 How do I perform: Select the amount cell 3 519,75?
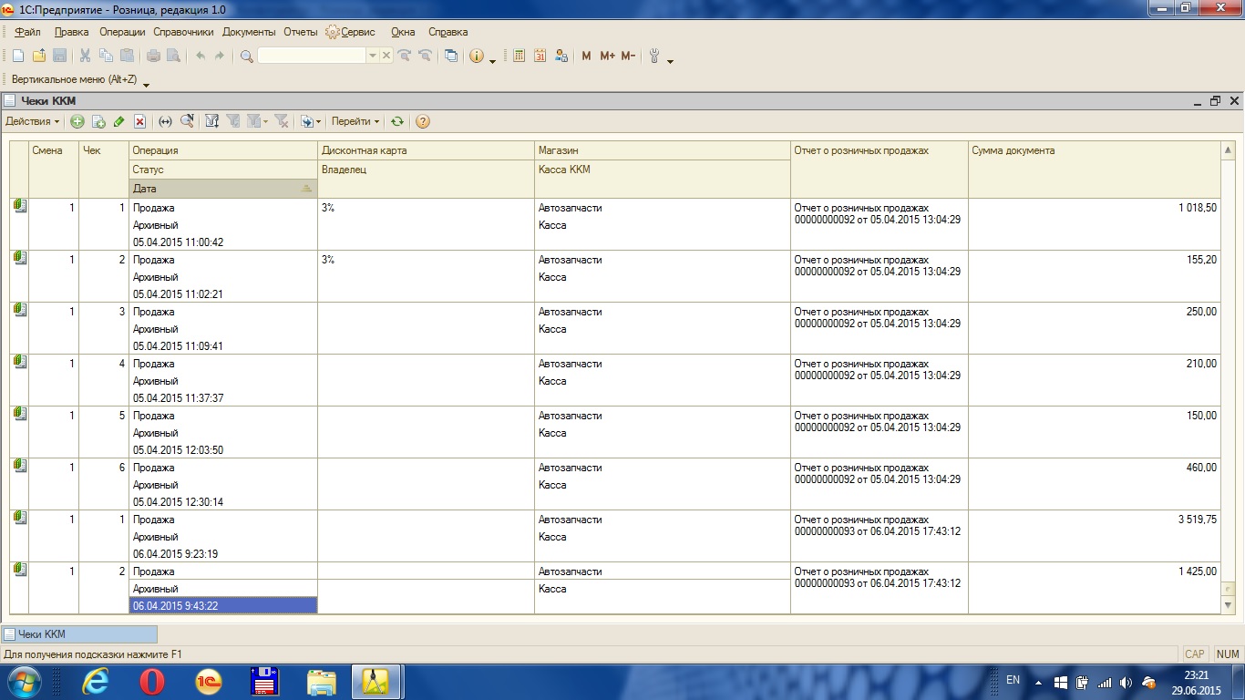click(x=1094, y=536)
